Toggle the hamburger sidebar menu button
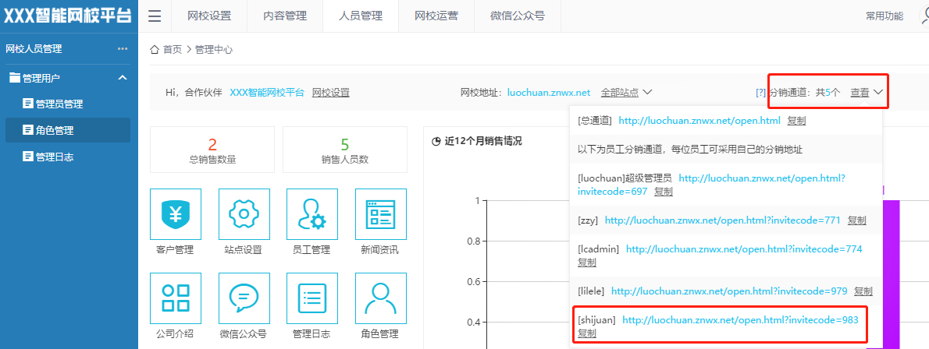 pos(155,16)
